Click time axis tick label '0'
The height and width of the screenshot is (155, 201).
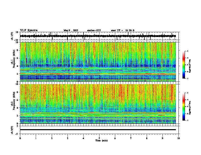[20, 138]
